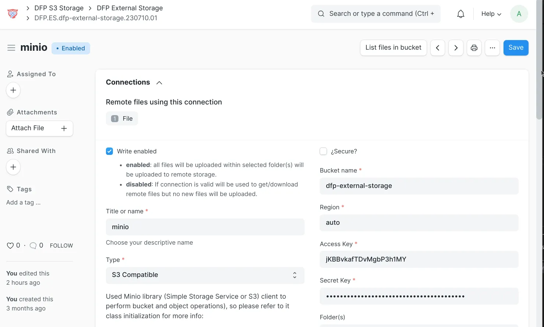Add assignee with plus under Assigned To
The height and width of the screenshot is (327, 544).
click(x=13, y=90)
